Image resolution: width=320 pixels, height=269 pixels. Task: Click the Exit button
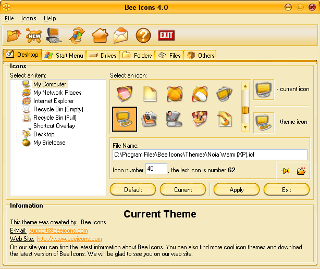(x=287, y=189)
